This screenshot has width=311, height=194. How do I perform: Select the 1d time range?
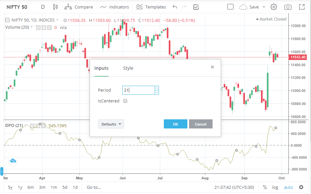click(75, 187)
